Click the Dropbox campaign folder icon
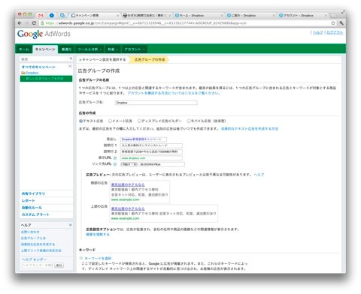This screenshot has width=361, height=294. tap(23, 73)
